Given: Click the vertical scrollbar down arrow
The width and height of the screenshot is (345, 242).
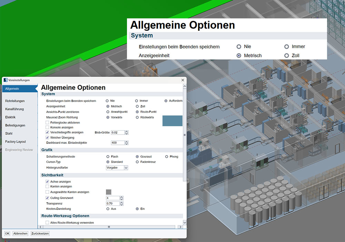Looking at the screenshot, I should coord(185,222).
